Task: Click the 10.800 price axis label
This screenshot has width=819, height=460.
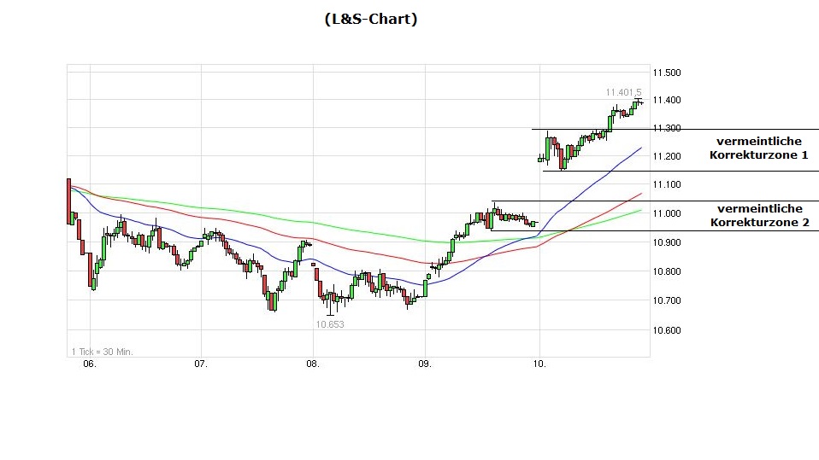Action: [666, 272]
